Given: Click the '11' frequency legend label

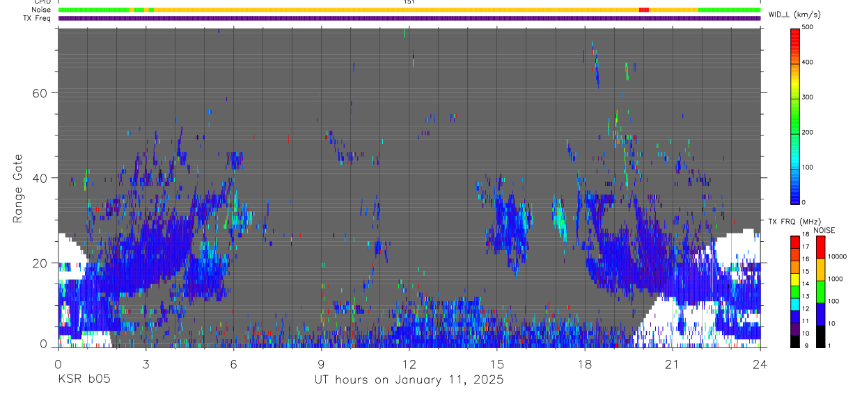Looking at the screenshot, I should [806, 321].
